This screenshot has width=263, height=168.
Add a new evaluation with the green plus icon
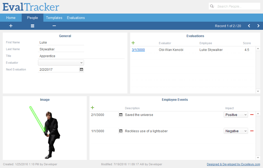(x=133, y=43)
